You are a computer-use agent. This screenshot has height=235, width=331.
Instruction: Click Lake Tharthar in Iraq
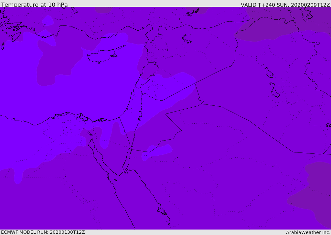pos(269,73)
